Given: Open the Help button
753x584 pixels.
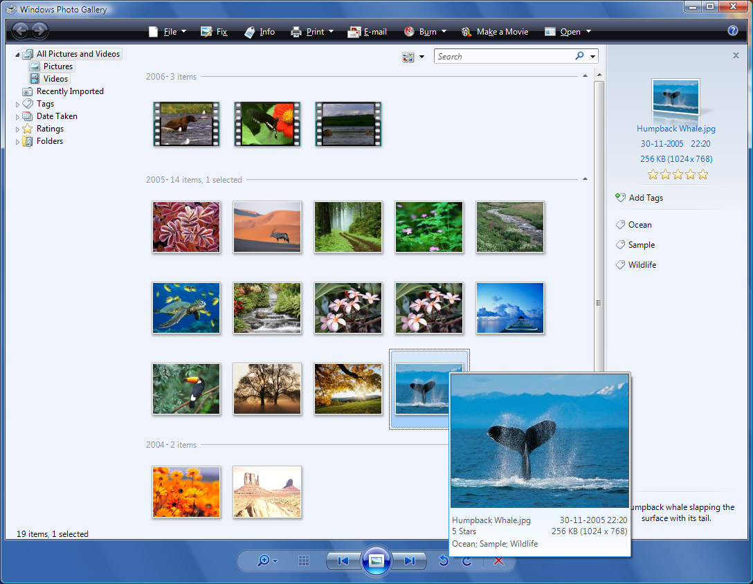Looking at the screenshot, I should coord(733,31).
